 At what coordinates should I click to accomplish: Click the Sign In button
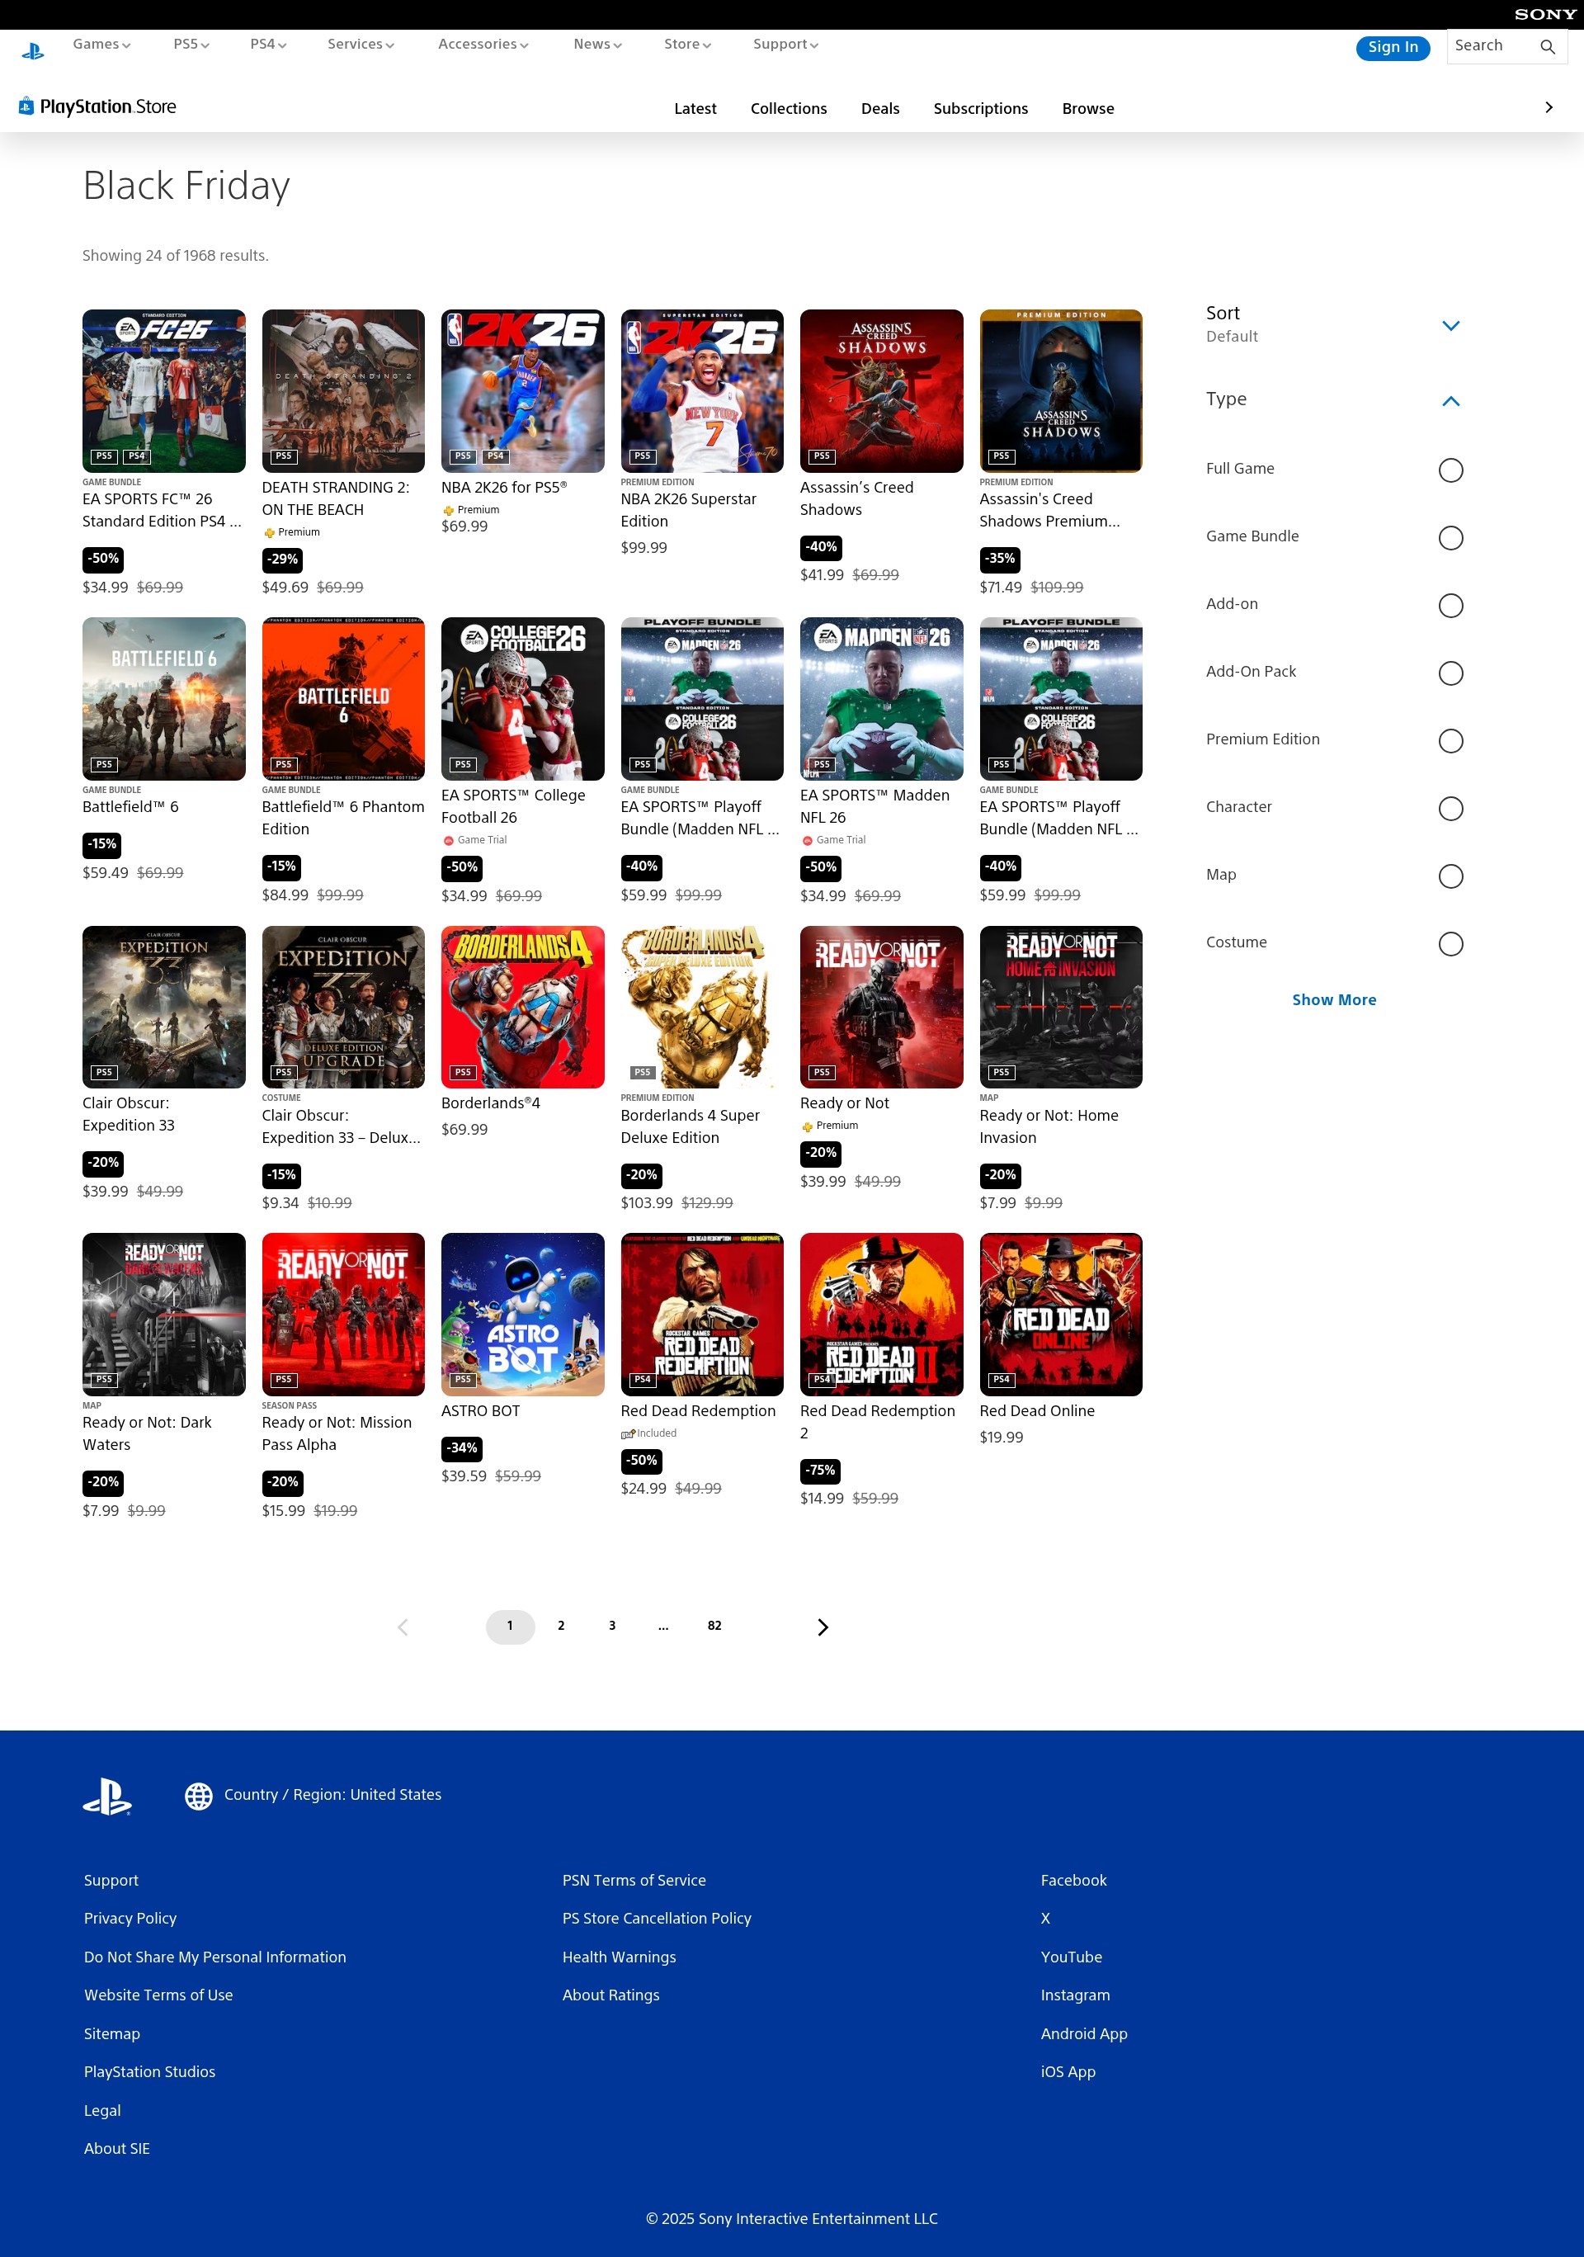pyautogui.click(x=1393, y=47)
